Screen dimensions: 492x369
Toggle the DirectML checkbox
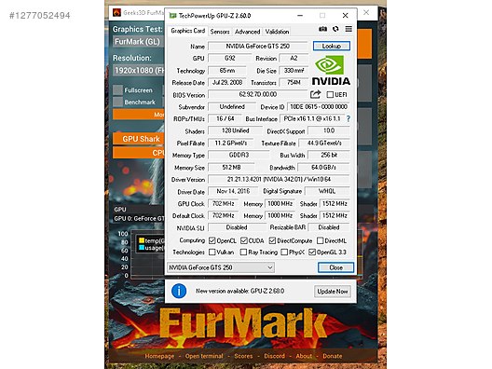320,240
